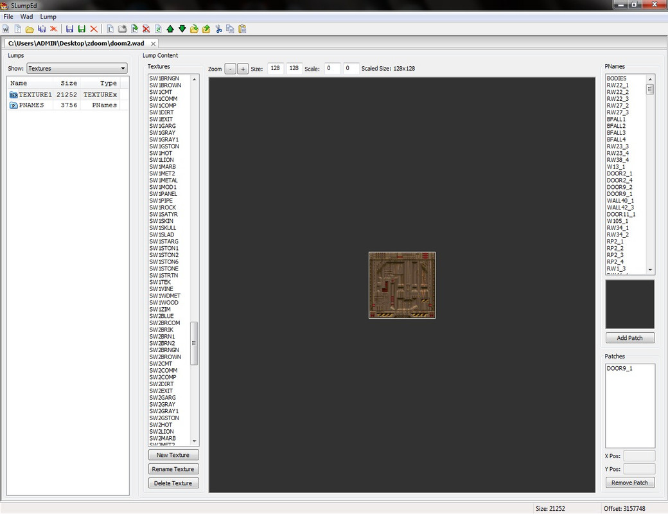Click the folder with up arrow export icon
This screenshot has height=514, width=668.
click(x=206, y=29)
